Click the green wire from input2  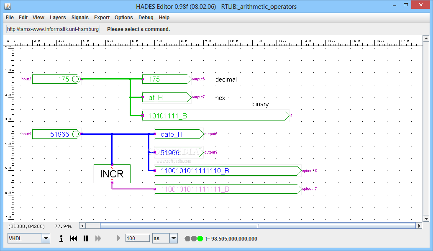point(106,79)
